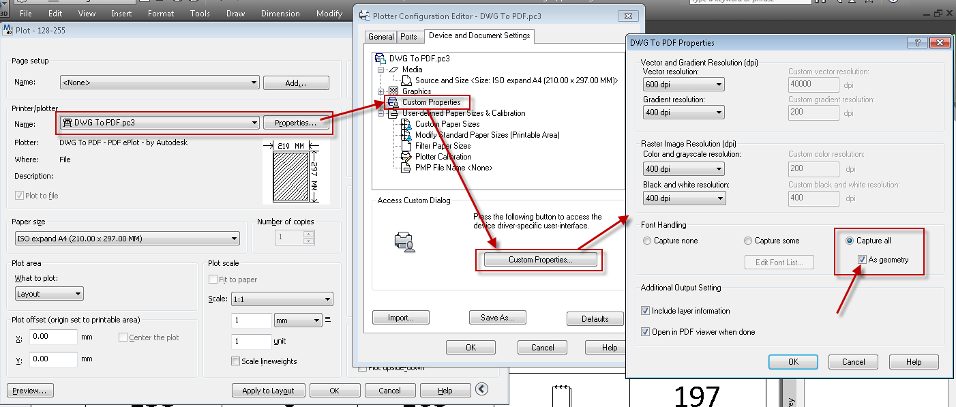Open the Vector resolution dropdown
956x407 pixels.
[684, 85]
